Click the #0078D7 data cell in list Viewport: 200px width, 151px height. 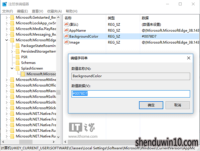pyautogui.click(x=149, y=36)
